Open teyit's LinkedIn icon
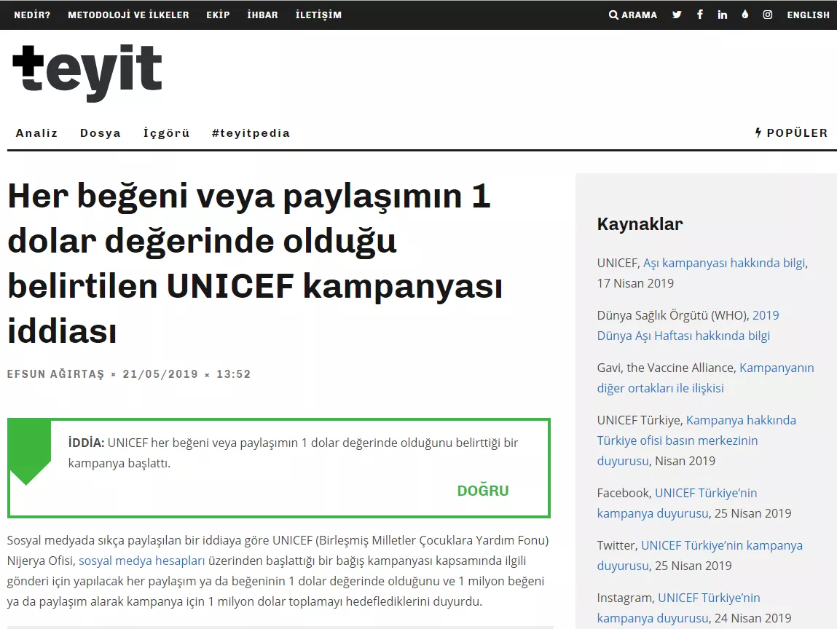837x629 pixels. point(722,15)
